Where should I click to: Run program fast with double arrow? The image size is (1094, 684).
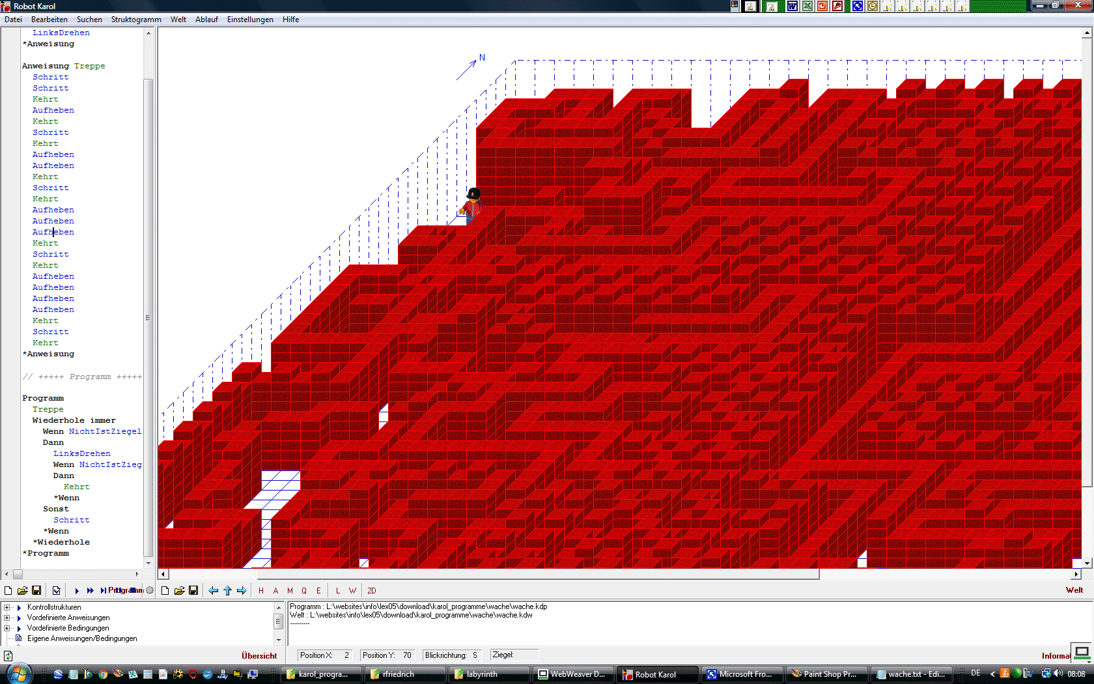tap(91, 590)
